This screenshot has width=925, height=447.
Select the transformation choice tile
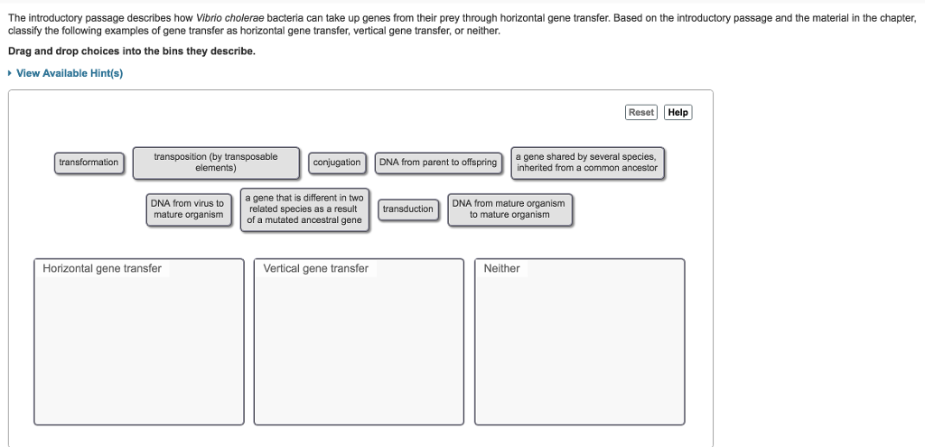(89, 163)
